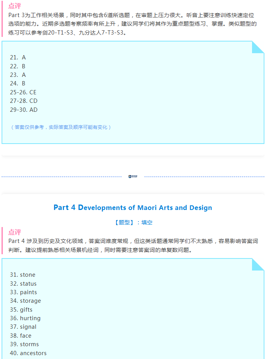Screen dimensions: 266x359
Task: Select answer line 21. A
Action: pos(18,57)
